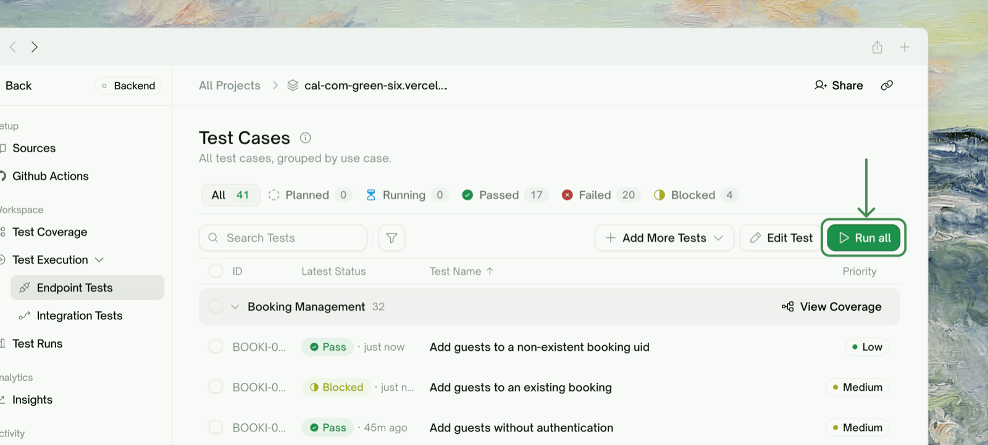The width and height of the screenshot is (988, 445).
Task: Click the Integration Tests route icon
Action: [x=25, y=316]
